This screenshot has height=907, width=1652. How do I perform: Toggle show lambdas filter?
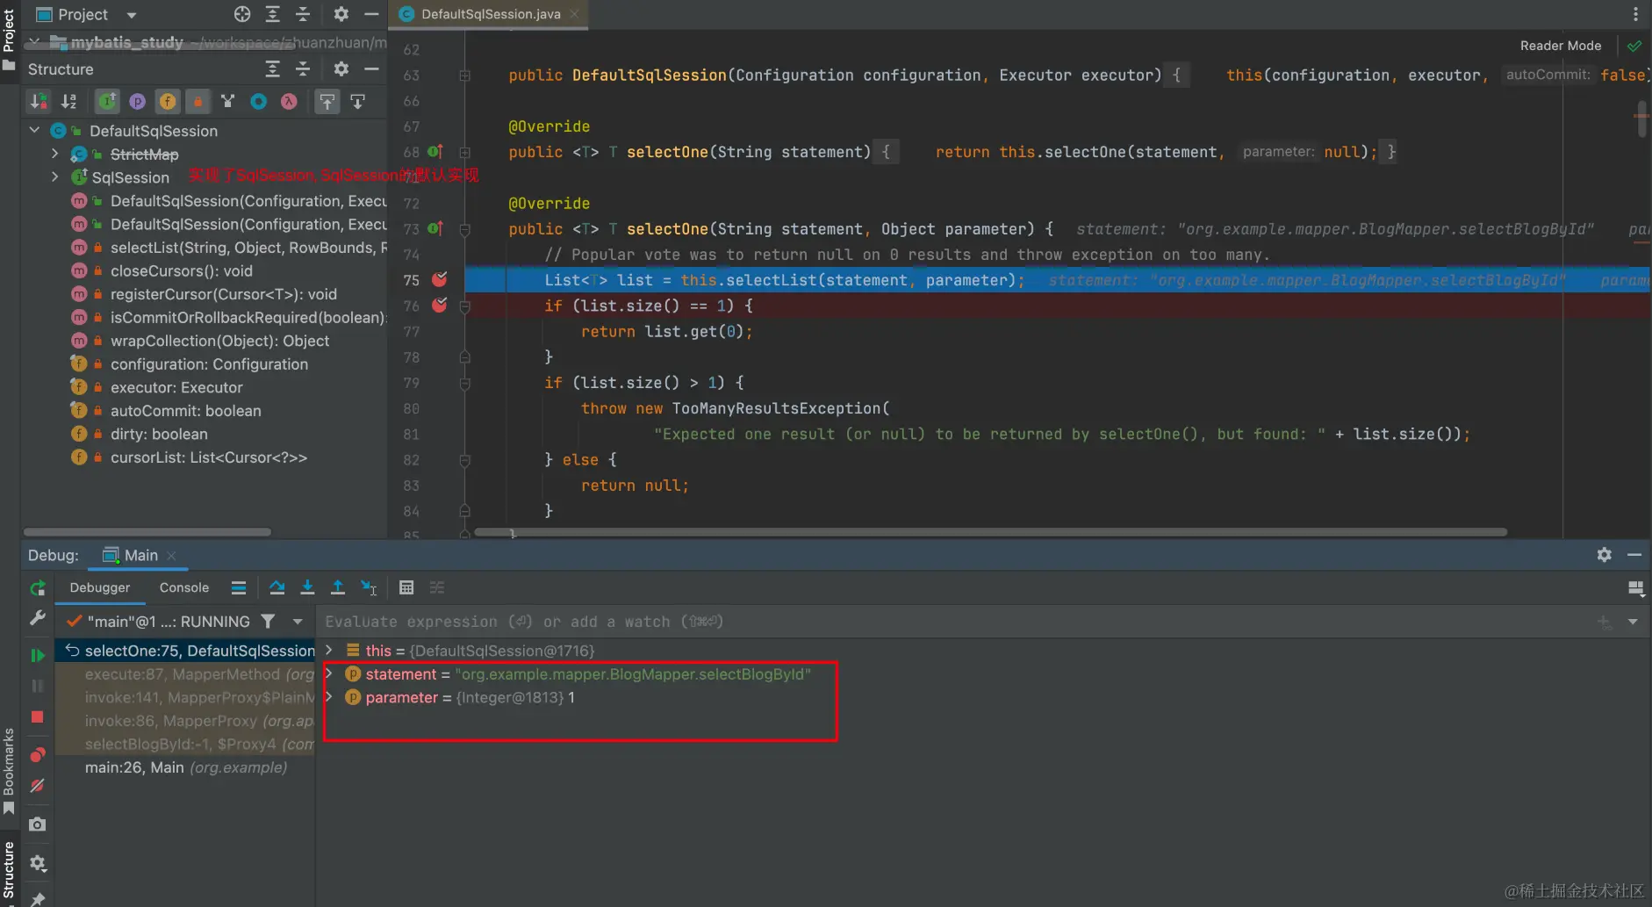tap(289, 102)
